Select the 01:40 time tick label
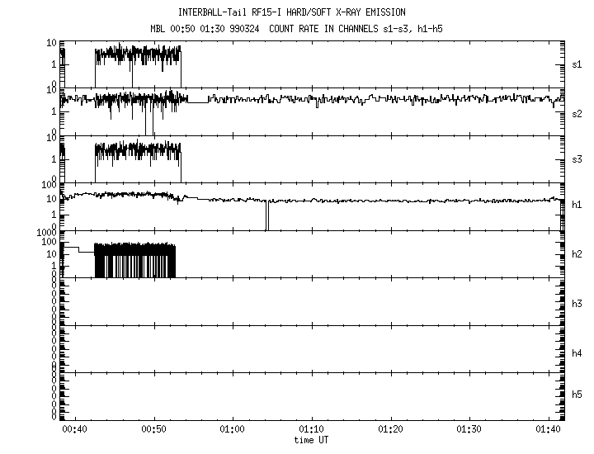594x454 pixels. [x=548, y=430]
